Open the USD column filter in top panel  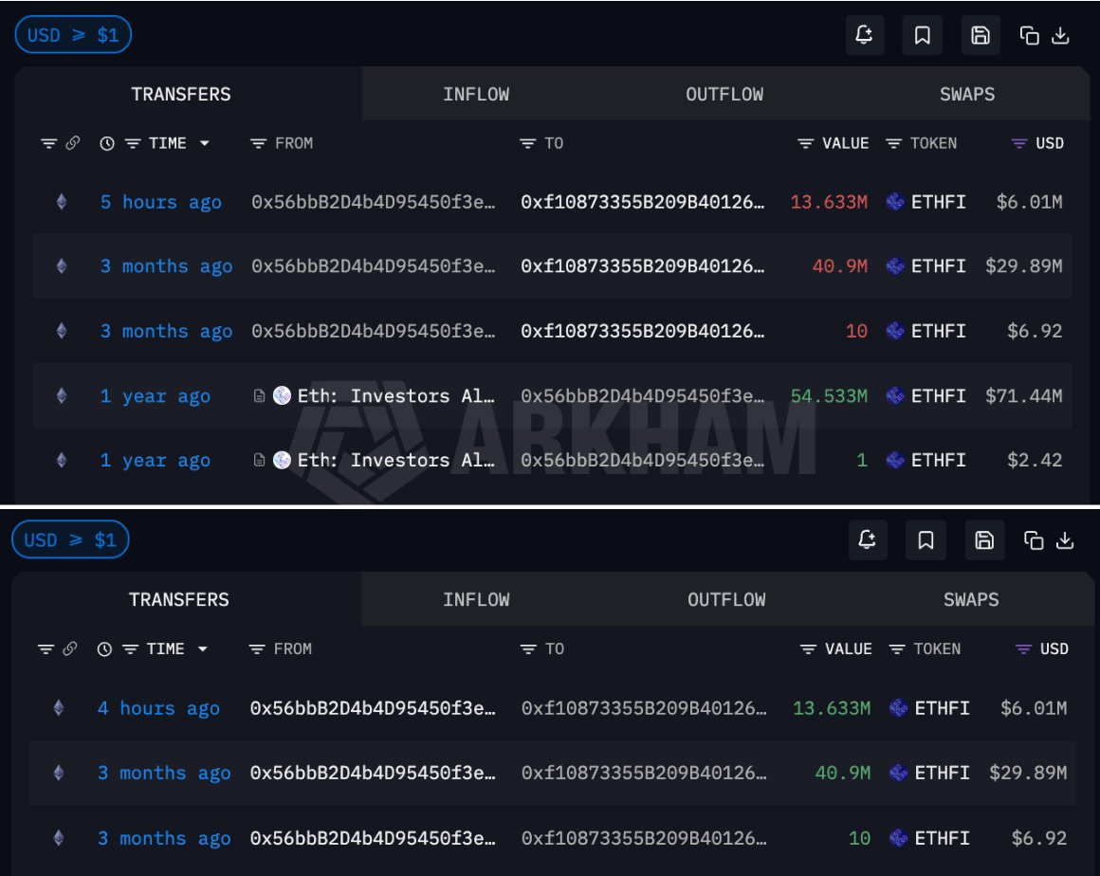[1018, 144]
